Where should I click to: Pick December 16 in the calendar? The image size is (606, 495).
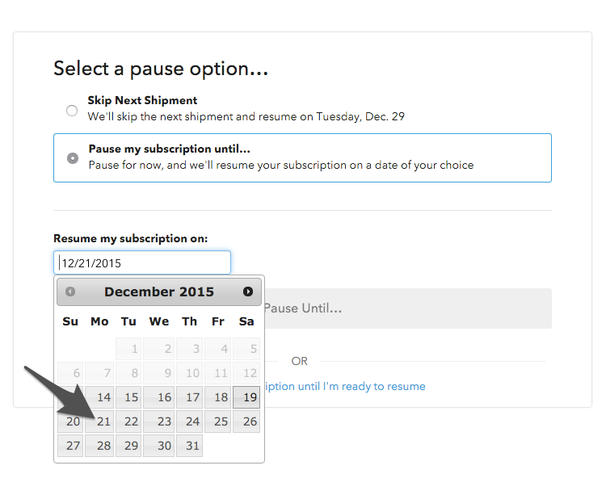[159, 397]
